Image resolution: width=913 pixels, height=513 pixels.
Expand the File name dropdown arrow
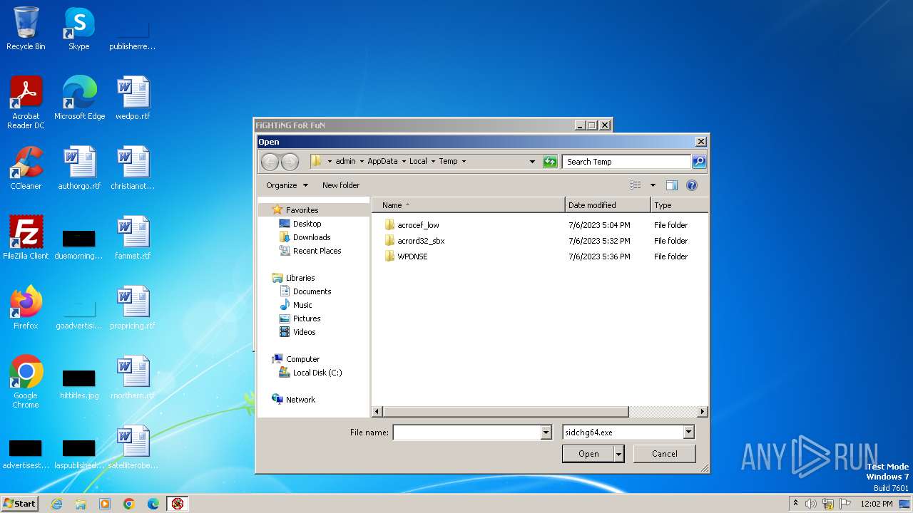(x=546, y=432)
